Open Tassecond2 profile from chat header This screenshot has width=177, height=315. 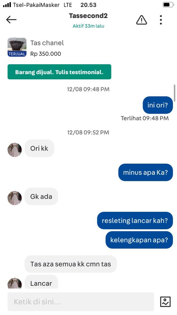pyautogui.click(x=88, y=16)
